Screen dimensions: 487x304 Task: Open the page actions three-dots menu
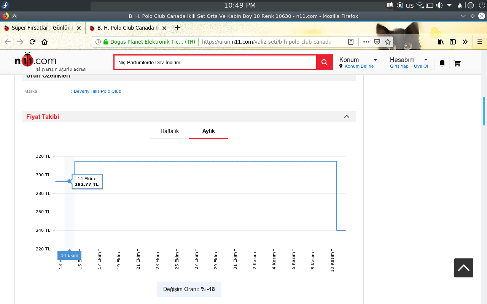(366, 42)
